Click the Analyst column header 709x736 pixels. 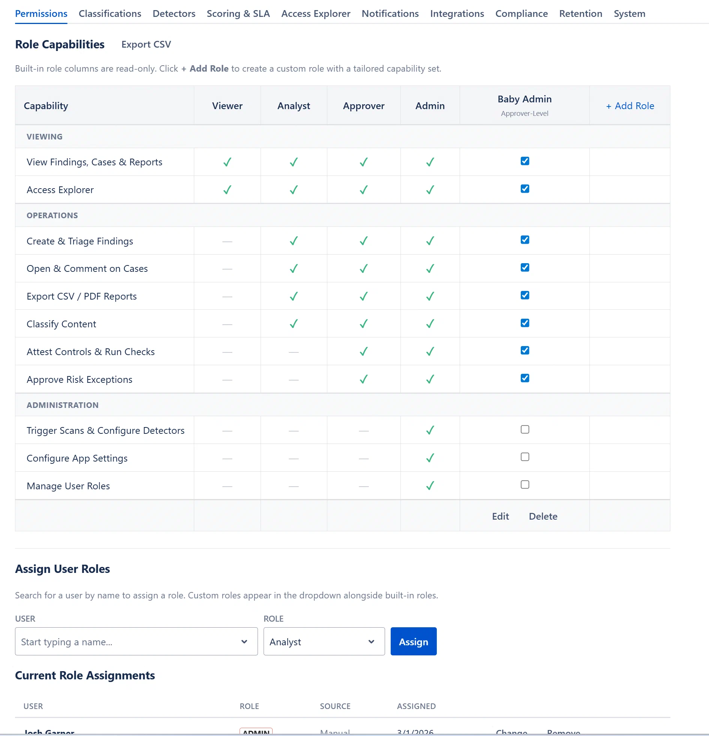tap(294, 106)
